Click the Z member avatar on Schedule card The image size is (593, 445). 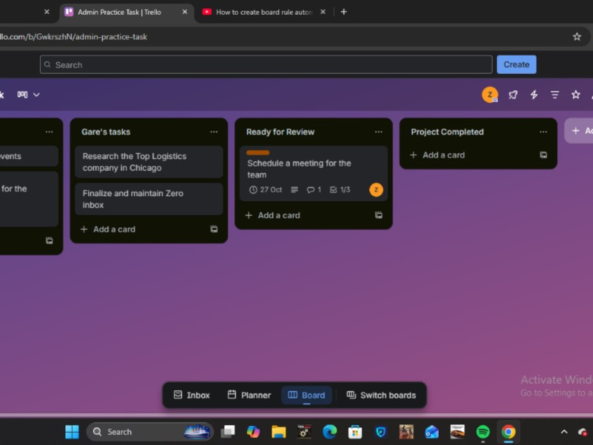(x=376, y=190)
